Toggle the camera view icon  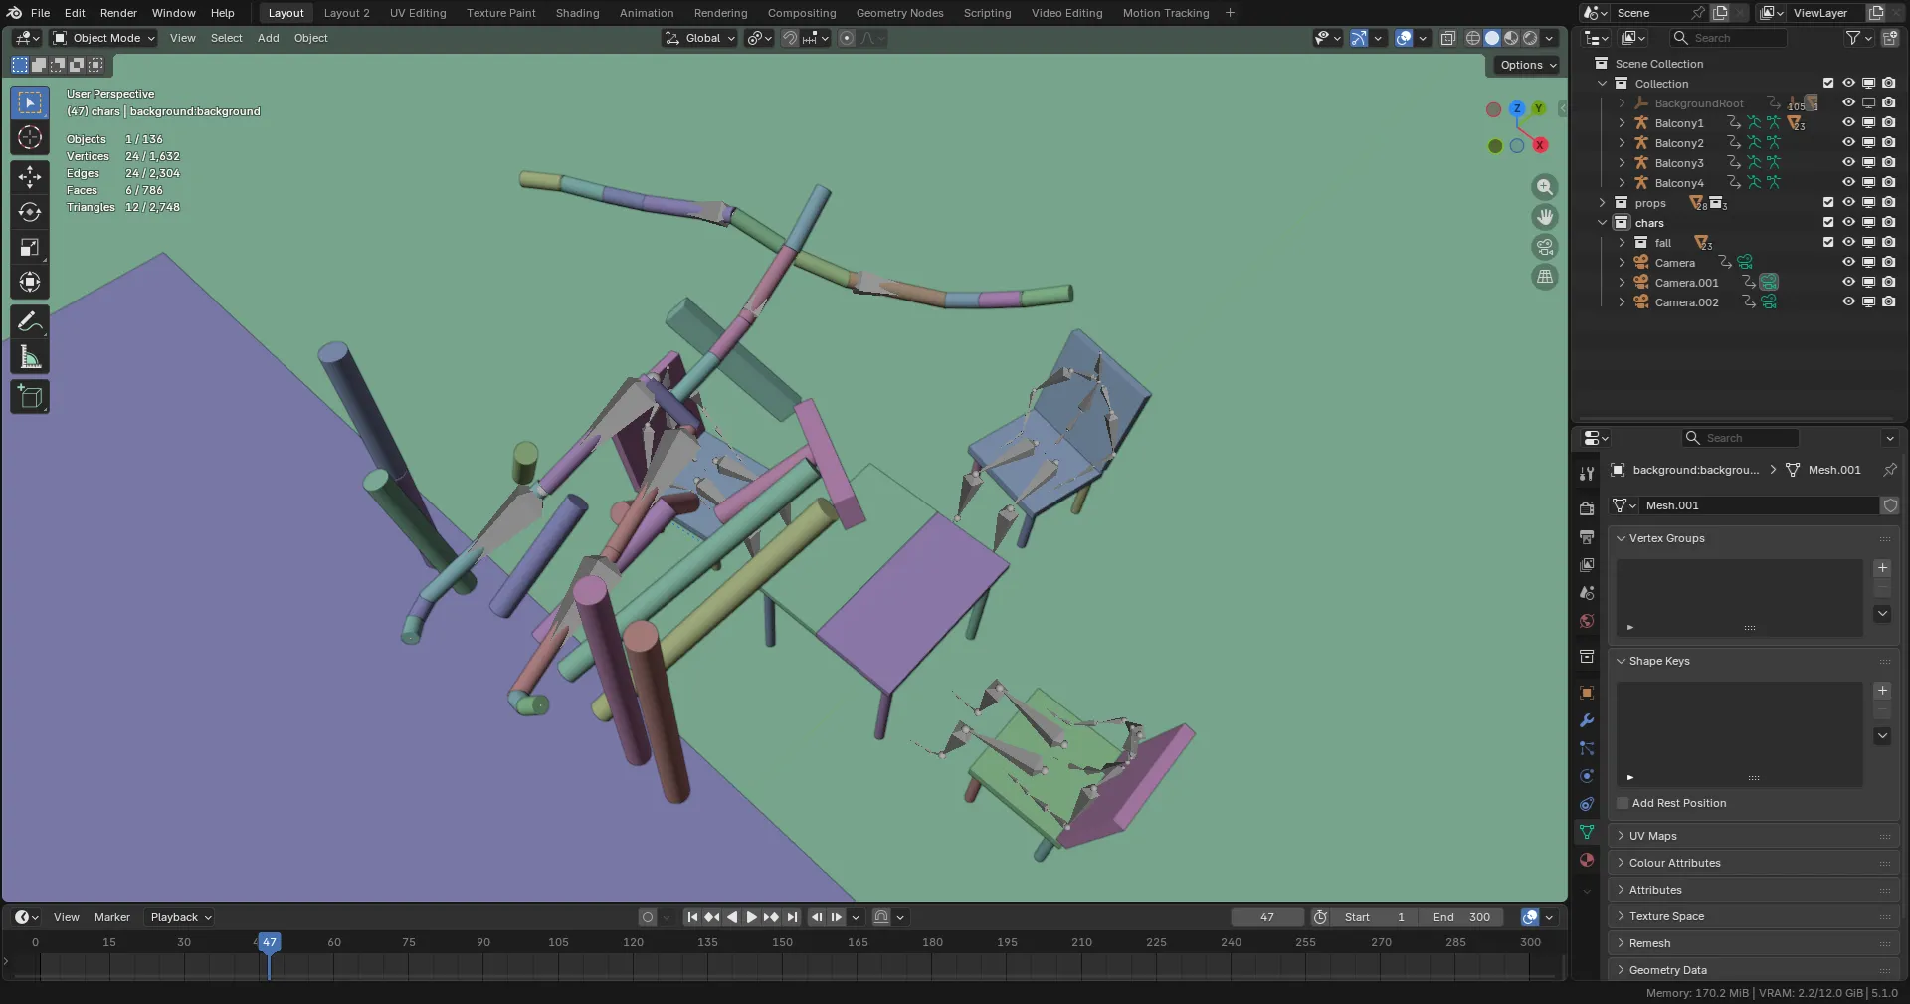point(1545,247)
